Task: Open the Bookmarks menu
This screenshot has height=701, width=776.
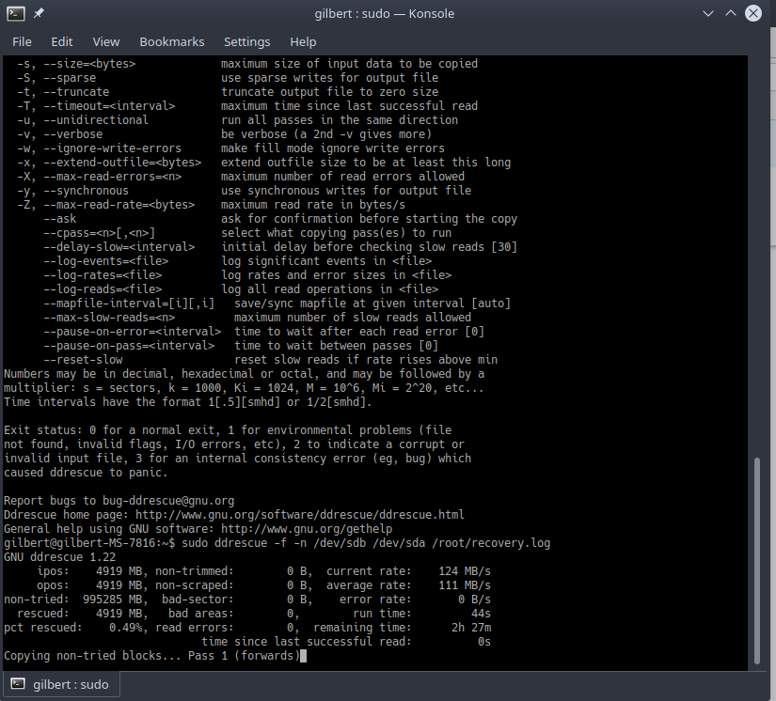Action: point(172,42)
